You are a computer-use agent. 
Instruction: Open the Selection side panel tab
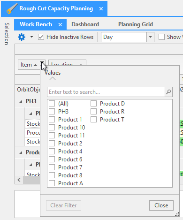tap(7, 34)
